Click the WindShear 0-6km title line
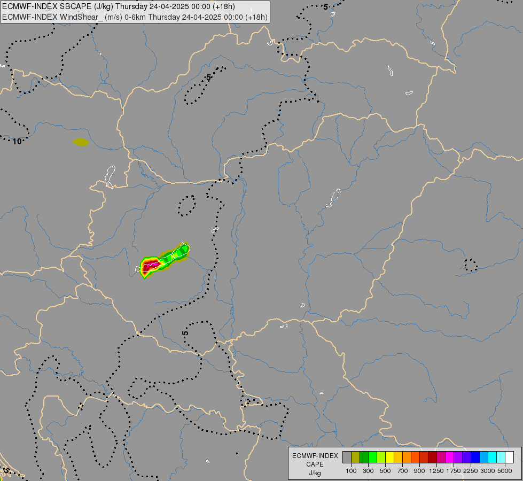523x481 pixels. [x=135, y=17]
